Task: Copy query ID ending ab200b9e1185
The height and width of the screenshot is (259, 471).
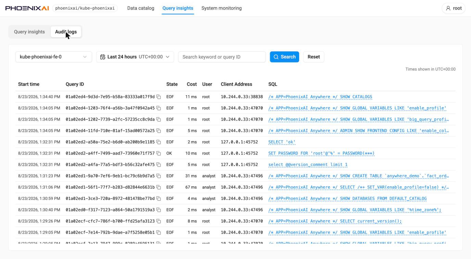Action: 159,142
